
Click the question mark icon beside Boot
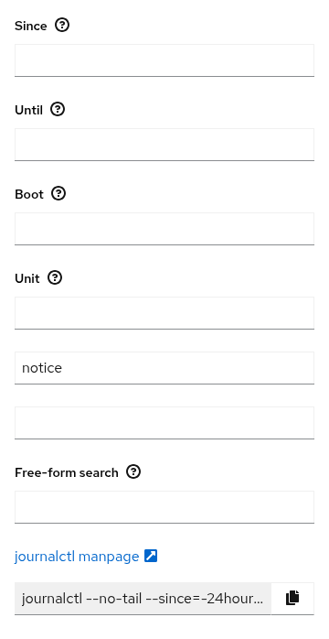point(58,193)
